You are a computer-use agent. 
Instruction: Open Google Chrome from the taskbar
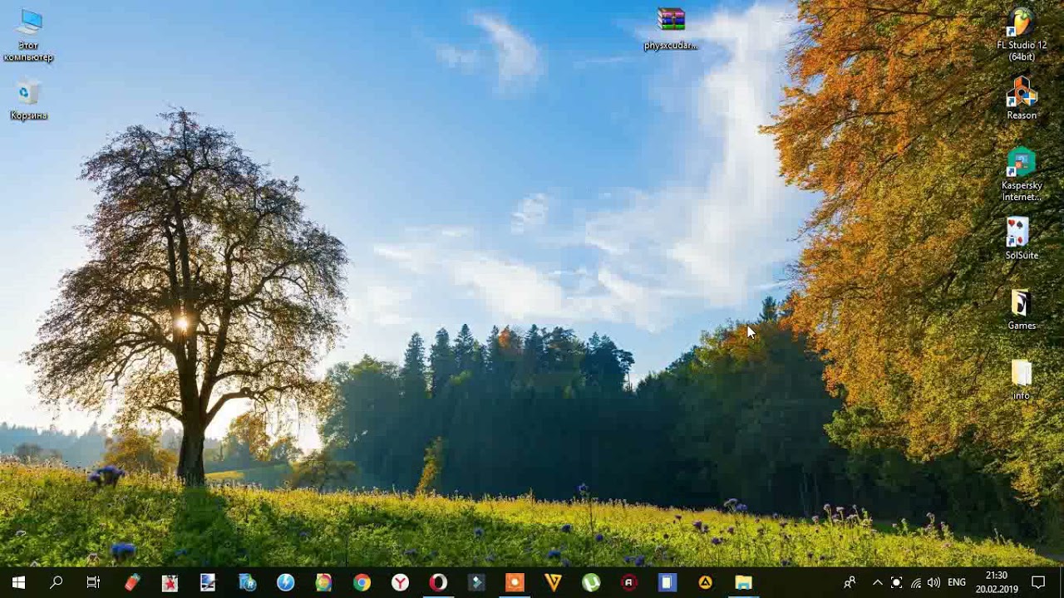coord(362,583)
